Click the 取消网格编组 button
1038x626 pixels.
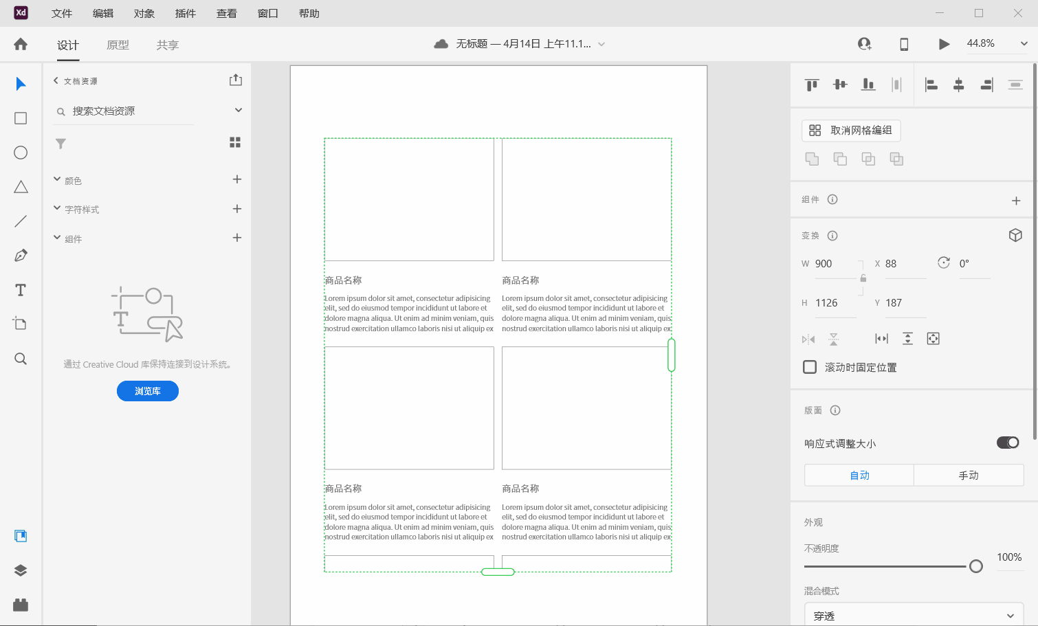(850, 131)
